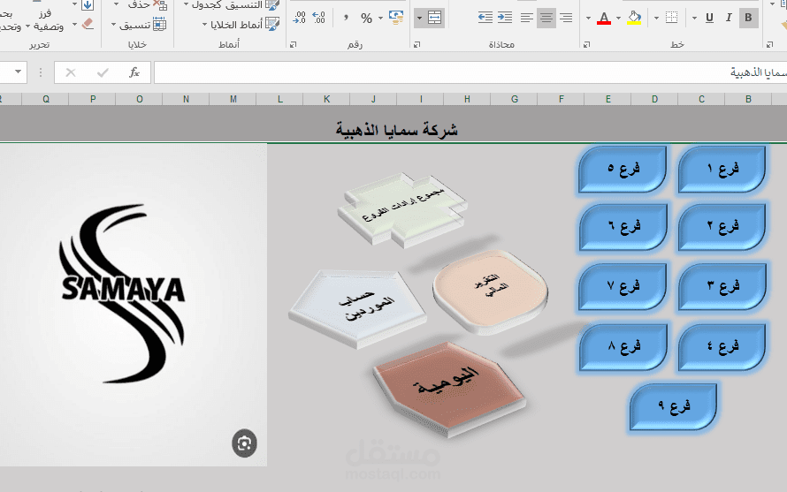Toggle Underline formatting
787x492 pixels.
click(x=709, y=18)
